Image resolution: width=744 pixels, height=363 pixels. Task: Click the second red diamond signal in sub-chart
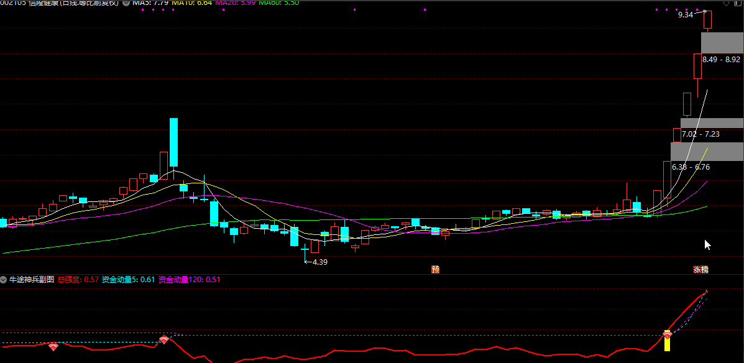coord(164,340)
